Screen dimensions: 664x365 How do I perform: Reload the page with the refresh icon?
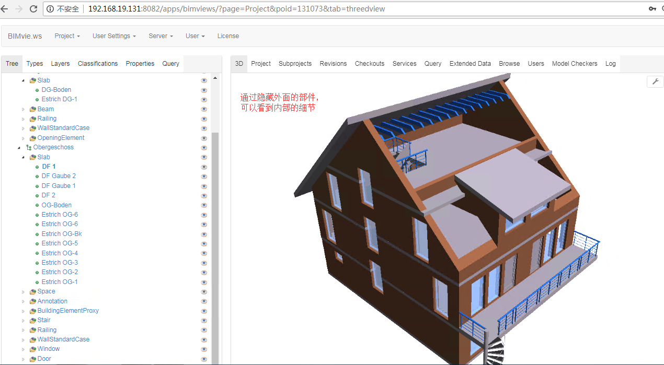[x=34, y=8]
